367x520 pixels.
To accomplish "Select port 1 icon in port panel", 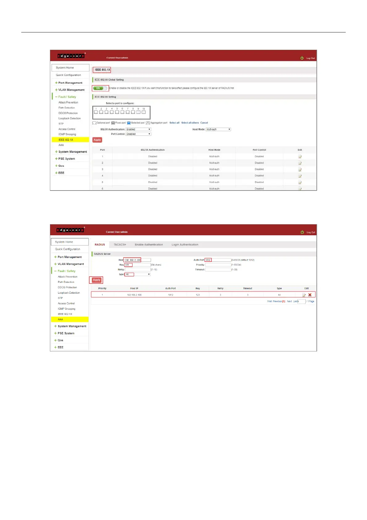I will [96, 112].
